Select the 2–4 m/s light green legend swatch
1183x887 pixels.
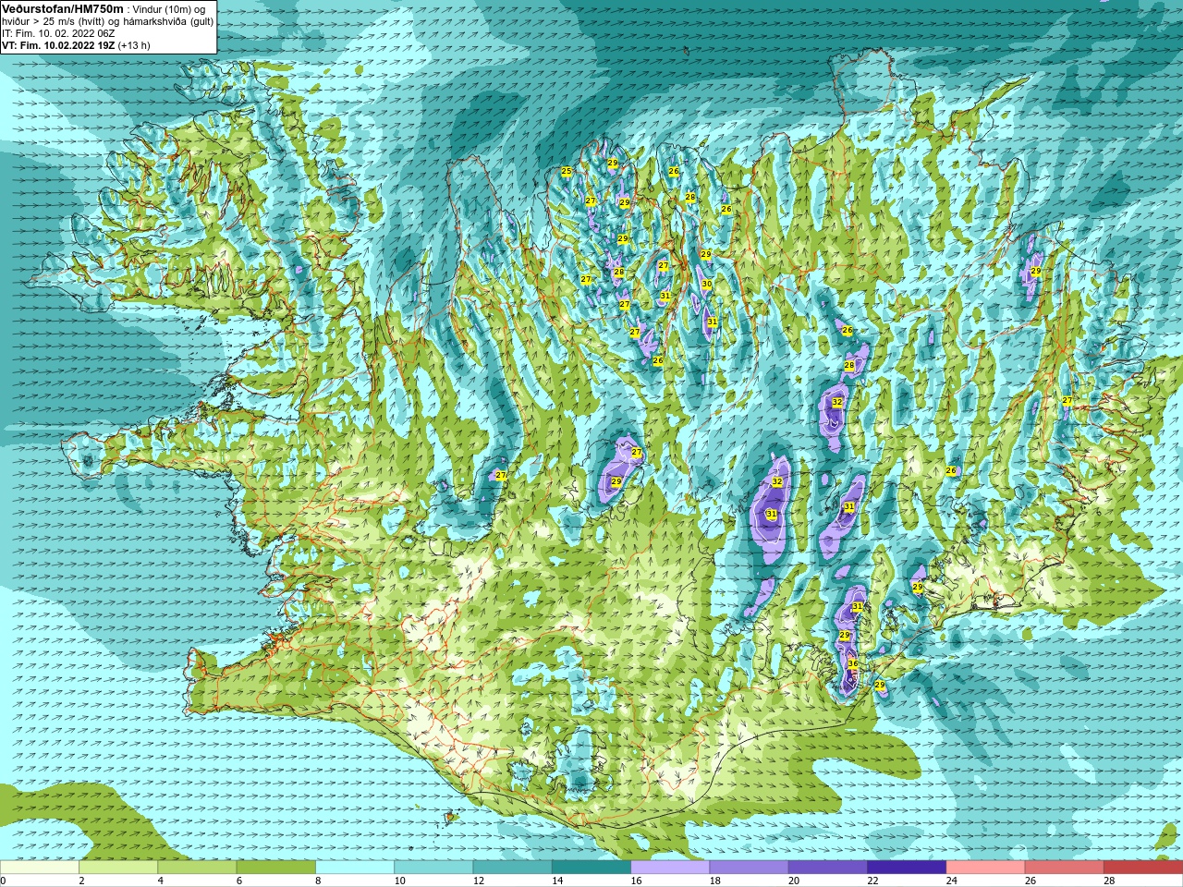(118, 868)
